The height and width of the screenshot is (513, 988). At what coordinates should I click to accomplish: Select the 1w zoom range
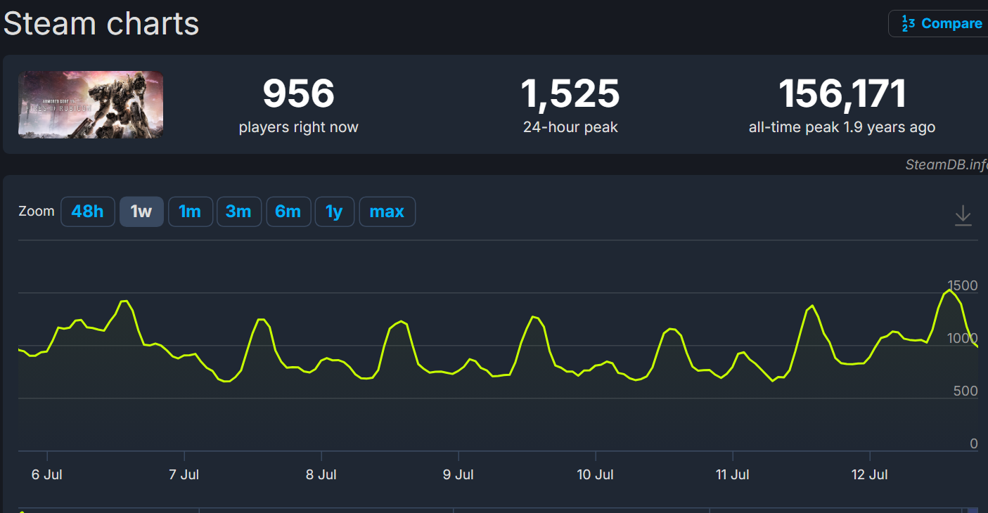tap(141, 212)
